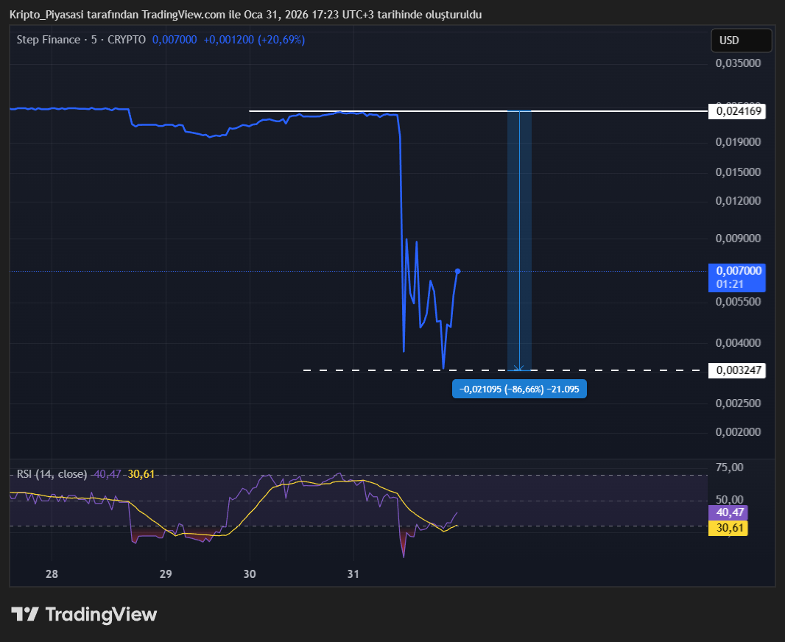Click the 0,035000 price axis label

(x=738, y=63)
